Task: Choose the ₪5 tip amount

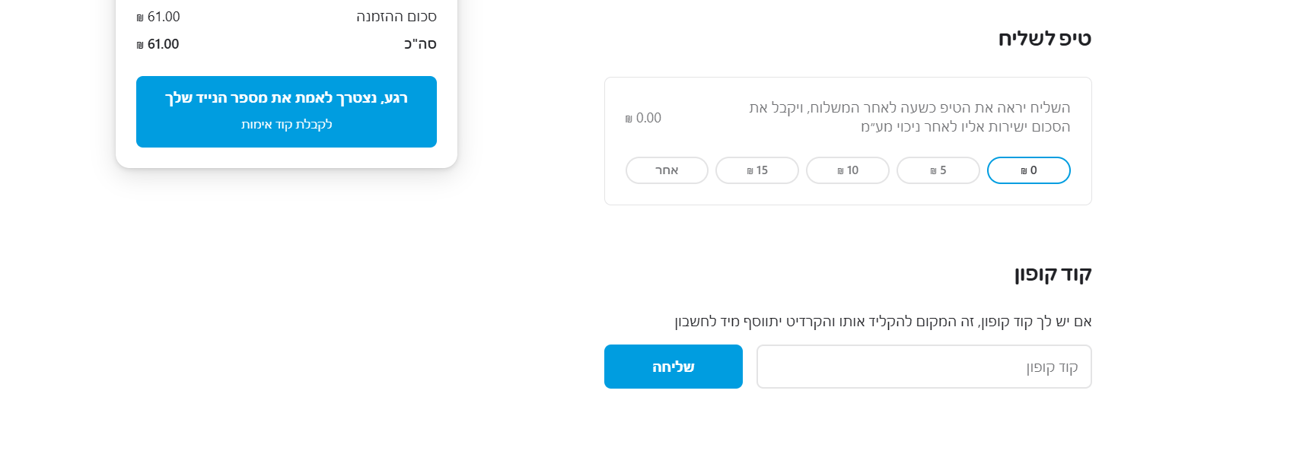Action: (x=938, y=170)
